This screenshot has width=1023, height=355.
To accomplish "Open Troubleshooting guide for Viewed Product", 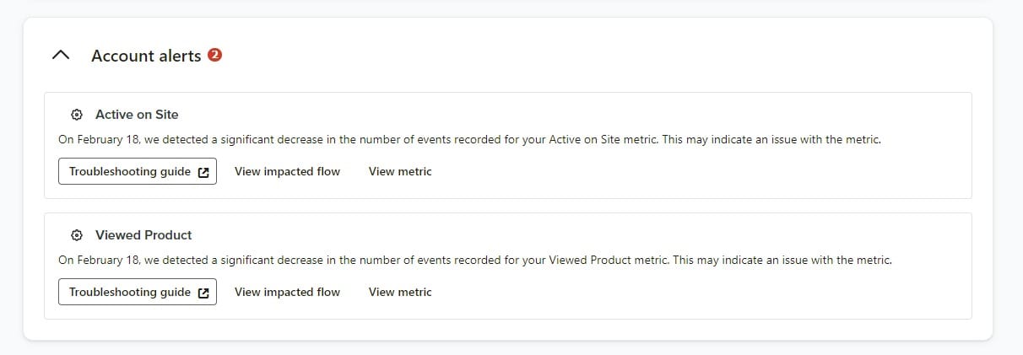I will (x=130, y=292).
